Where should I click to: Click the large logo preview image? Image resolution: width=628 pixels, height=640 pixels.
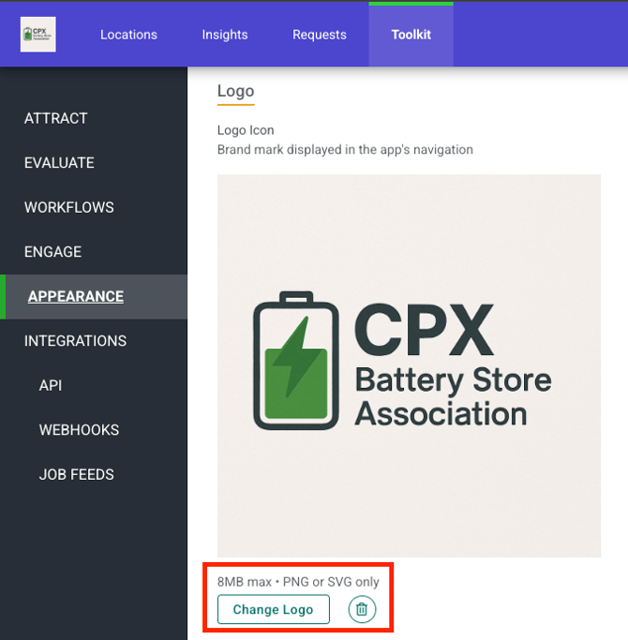409,365
